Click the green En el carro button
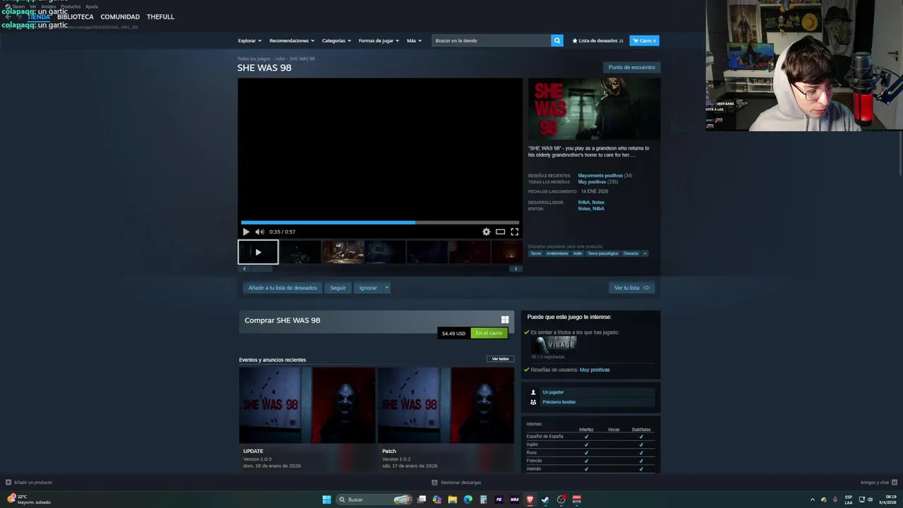Screen dimensions: 903x508 [x=489, y=333]
